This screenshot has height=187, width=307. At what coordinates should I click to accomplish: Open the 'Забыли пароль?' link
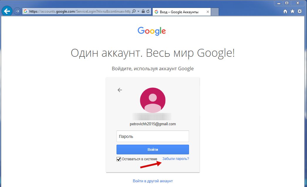pyautogui.click(x=176, y=159)
